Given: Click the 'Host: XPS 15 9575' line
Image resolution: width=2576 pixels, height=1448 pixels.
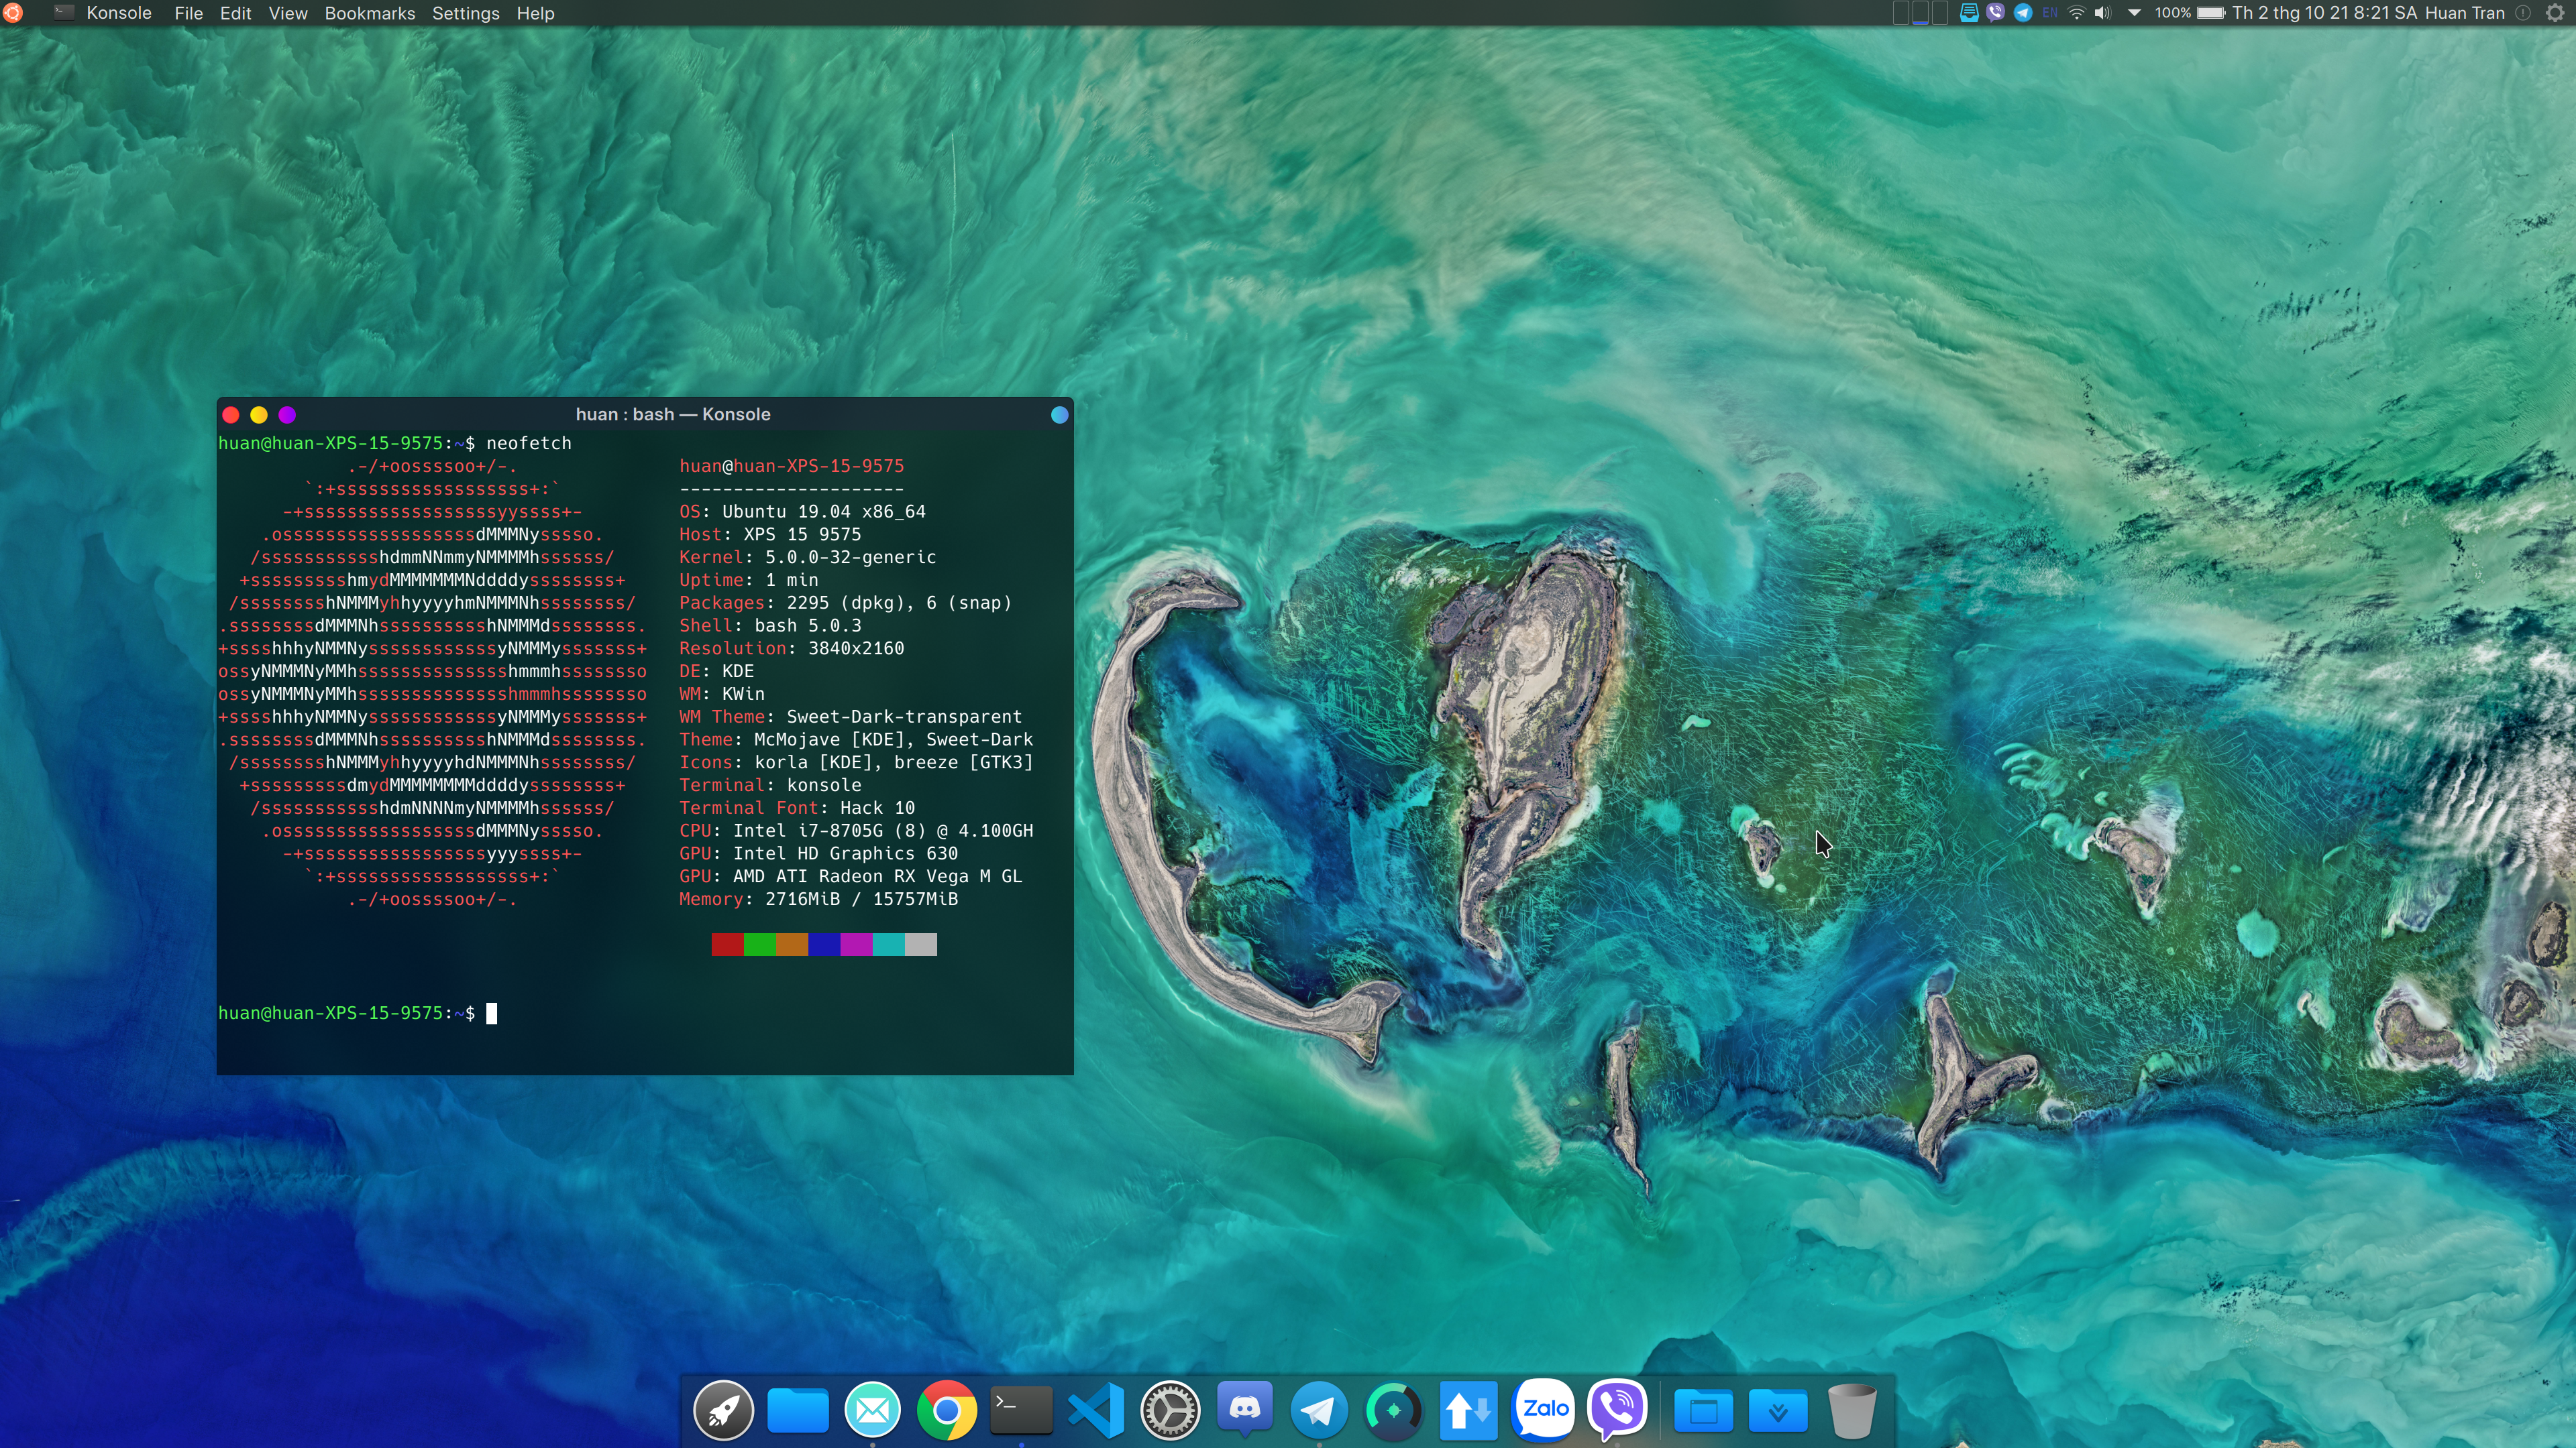Looking at the screenshot, I should click(x=770, y=535).
